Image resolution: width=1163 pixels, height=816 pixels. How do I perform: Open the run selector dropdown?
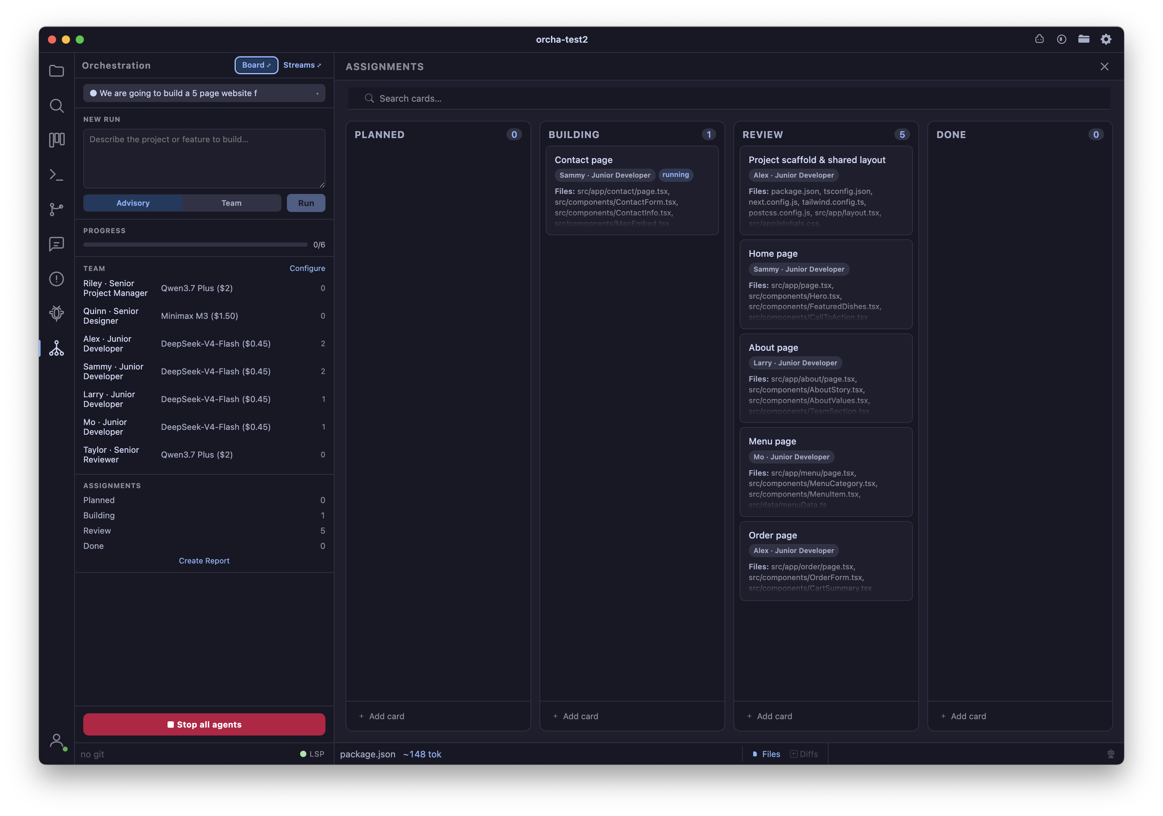pos(204,93)
